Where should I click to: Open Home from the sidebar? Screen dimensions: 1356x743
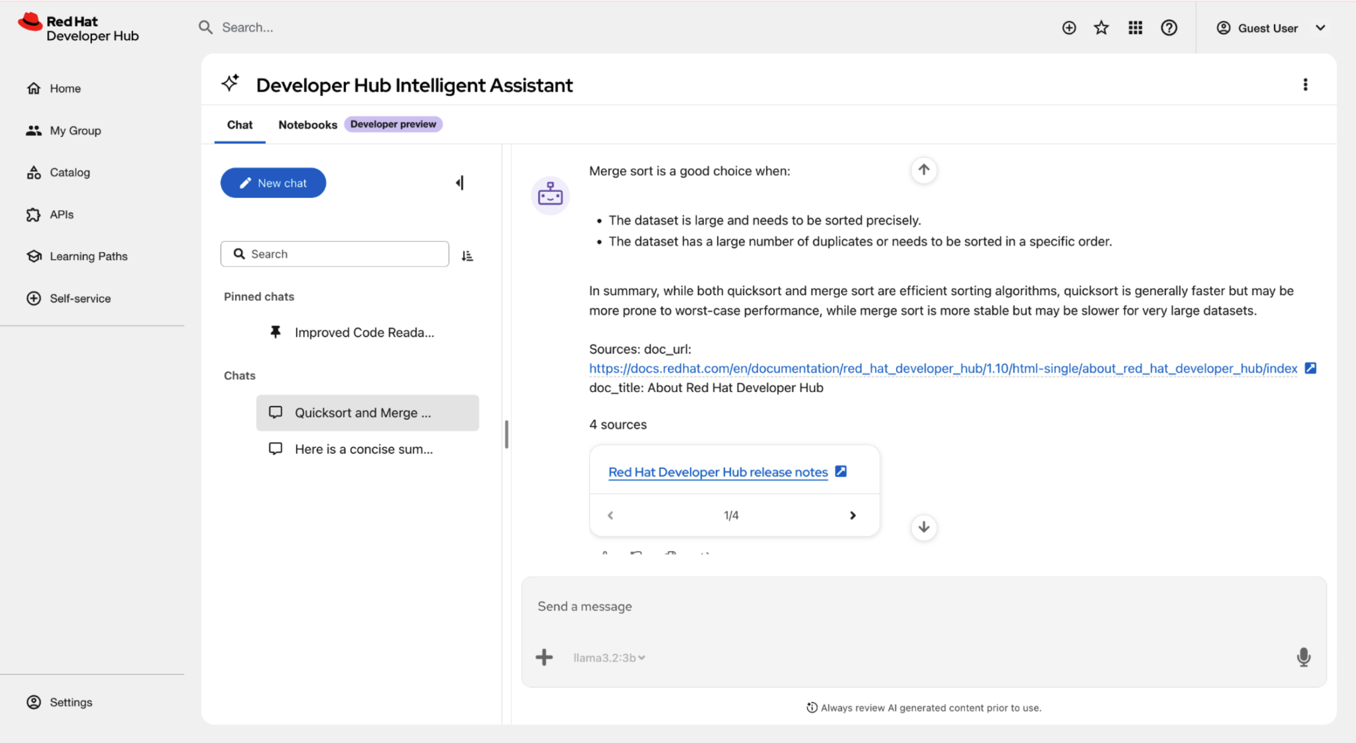(53, 89)
